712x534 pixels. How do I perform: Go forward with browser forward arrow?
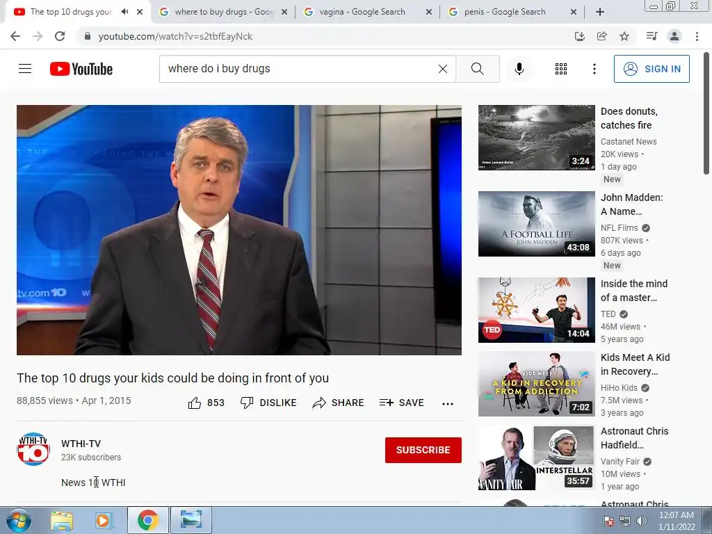click(38, 36)
